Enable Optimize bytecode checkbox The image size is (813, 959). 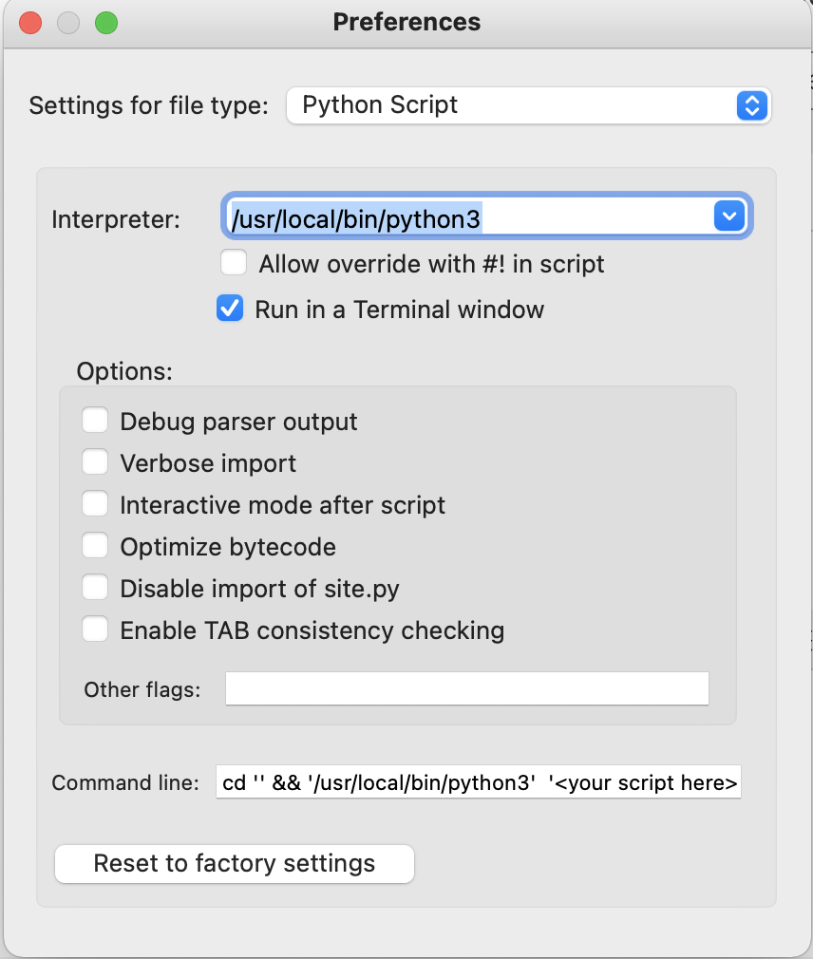click(x=95, y=546)
